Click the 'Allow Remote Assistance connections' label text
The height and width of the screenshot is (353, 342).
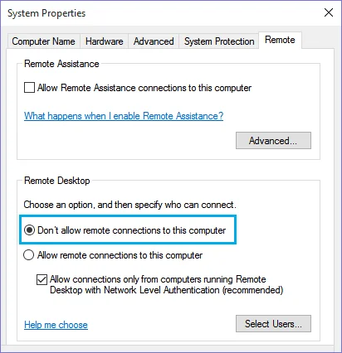144,88
